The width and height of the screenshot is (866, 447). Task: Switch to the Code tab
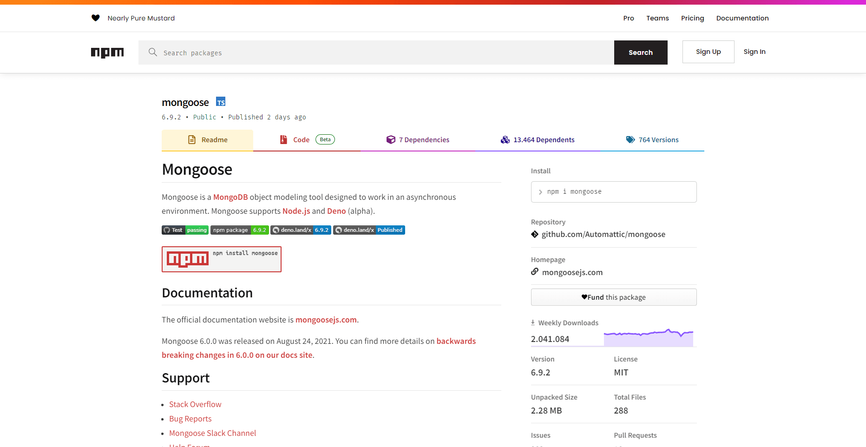307,140
